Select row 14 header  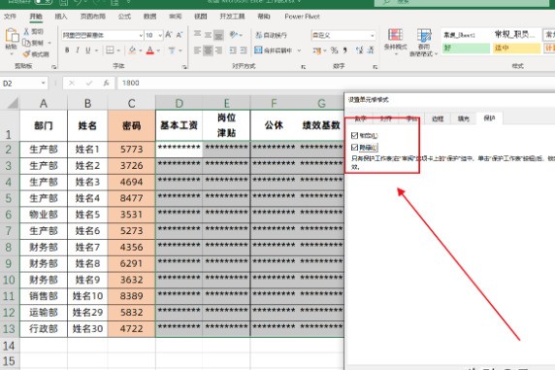click(10, 345)
